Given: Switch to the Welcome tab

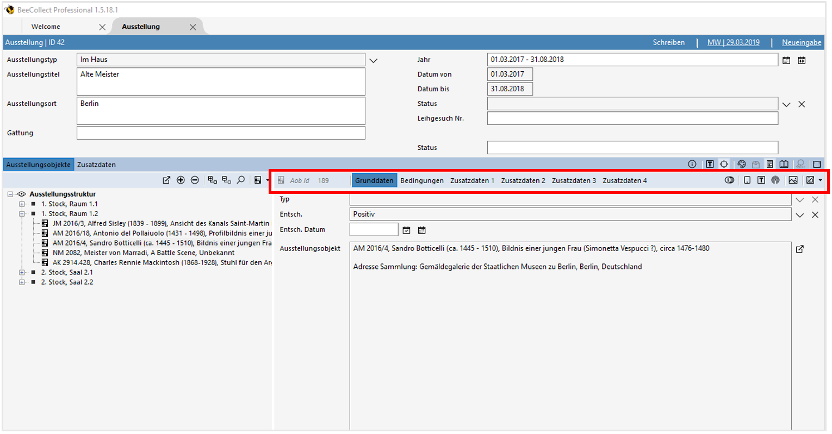Looking at the screenshot, I should [x=46, y=27].
